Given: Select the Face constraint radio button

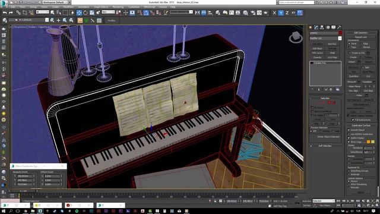Looking at the screenshot, I should pyautogui.click(x=349, y=48).
